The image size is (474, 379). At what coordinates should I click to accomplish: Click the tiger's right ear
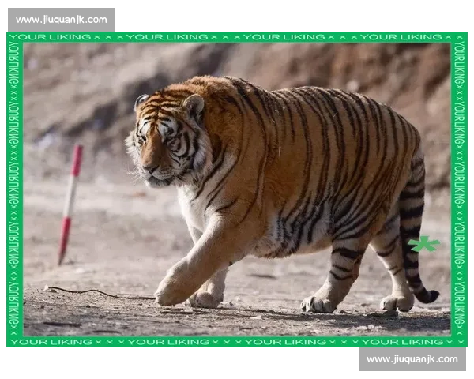pos(193,104)
